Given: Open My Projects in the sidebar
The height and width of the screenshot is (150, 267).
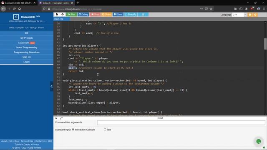Looking at the screenshot, I should (x=27, y=38).
